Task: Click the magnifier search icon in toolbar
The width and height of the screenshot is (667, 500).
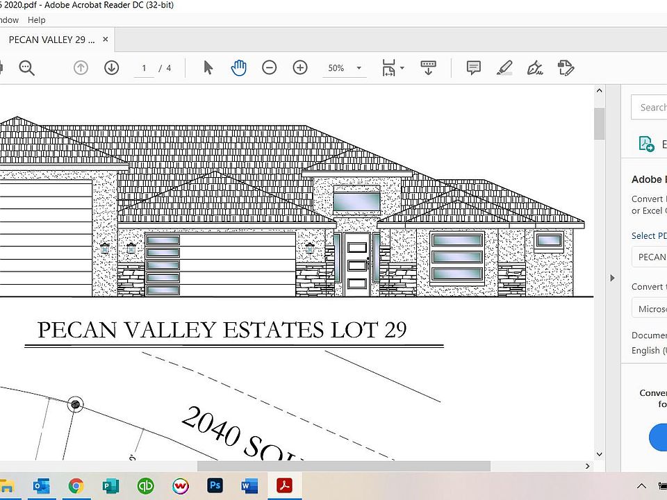Action: [26, 68]
